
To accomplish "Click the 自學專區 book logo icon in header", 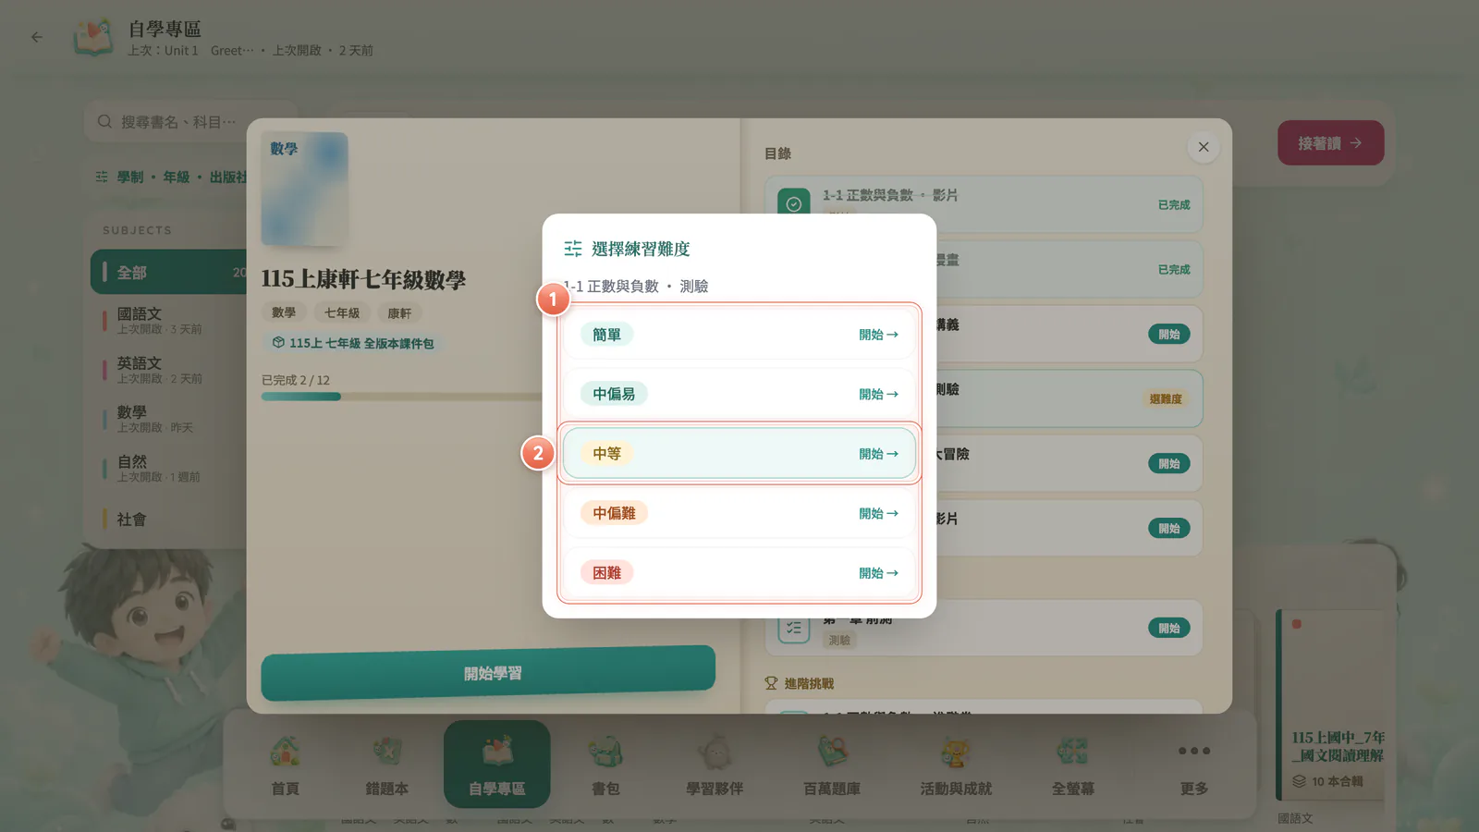I will pyautogui.click(x=93, y=38).
